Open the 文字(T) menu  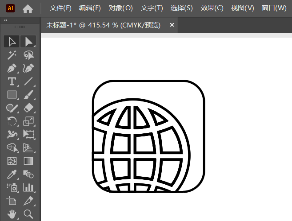click(152, 8)
